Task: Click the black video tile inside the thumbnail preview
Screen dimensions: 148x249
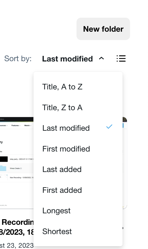Action: coord(4,159)
